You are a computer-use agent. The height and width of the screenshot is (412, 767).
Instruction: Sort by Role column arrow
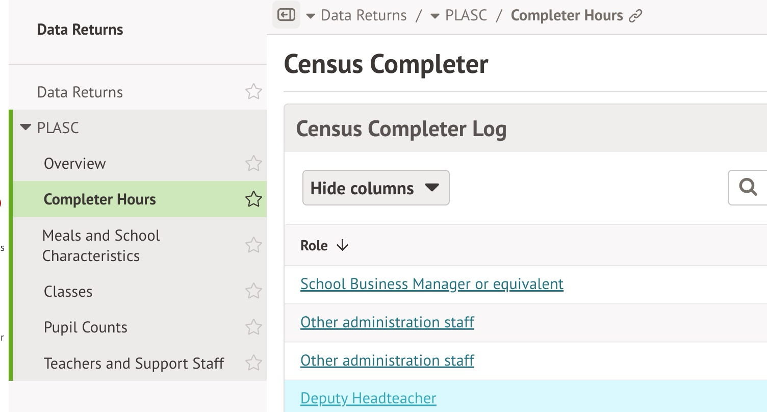coord(343,246)
